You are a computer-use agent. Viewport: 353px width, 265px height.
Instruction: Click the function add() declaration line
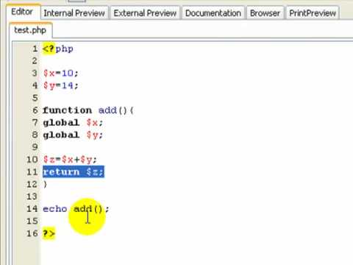(88, 110)
